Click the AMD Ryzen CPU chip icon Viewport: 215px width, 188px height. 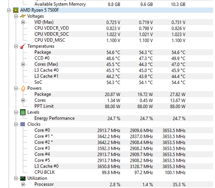click(16, 10)
